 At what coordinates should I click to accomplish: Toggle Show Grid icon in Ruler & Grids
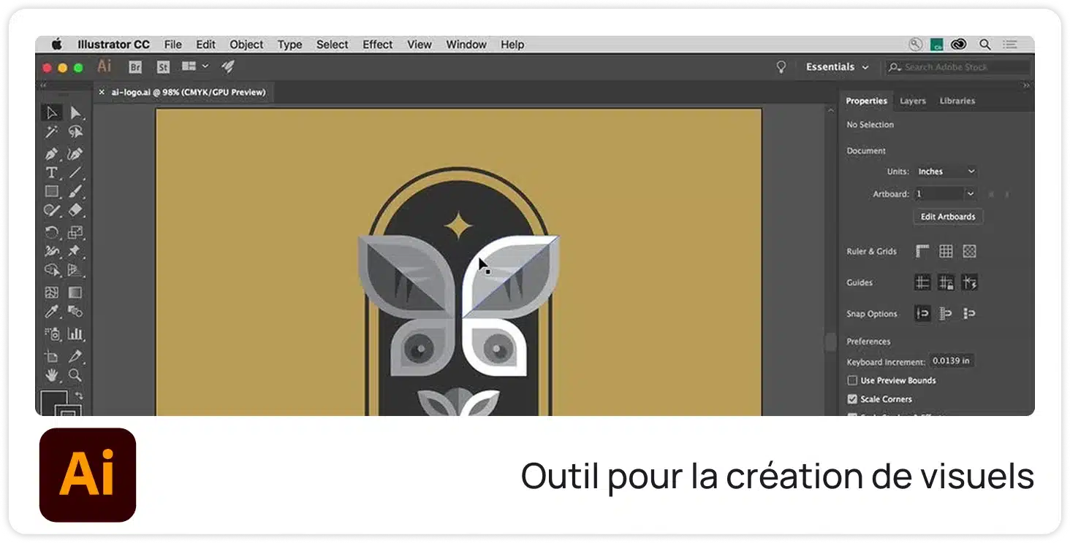click(x=946, y=251)
